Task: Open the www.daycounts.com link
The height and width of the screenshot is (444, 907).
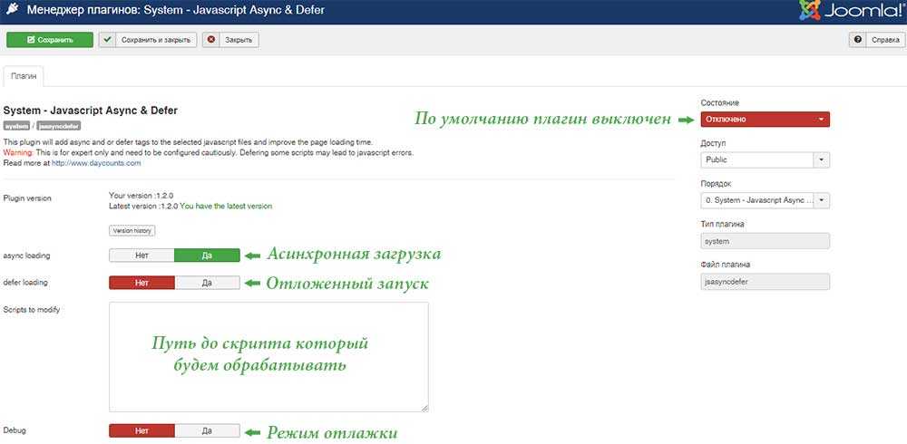Action: (96, 163)
